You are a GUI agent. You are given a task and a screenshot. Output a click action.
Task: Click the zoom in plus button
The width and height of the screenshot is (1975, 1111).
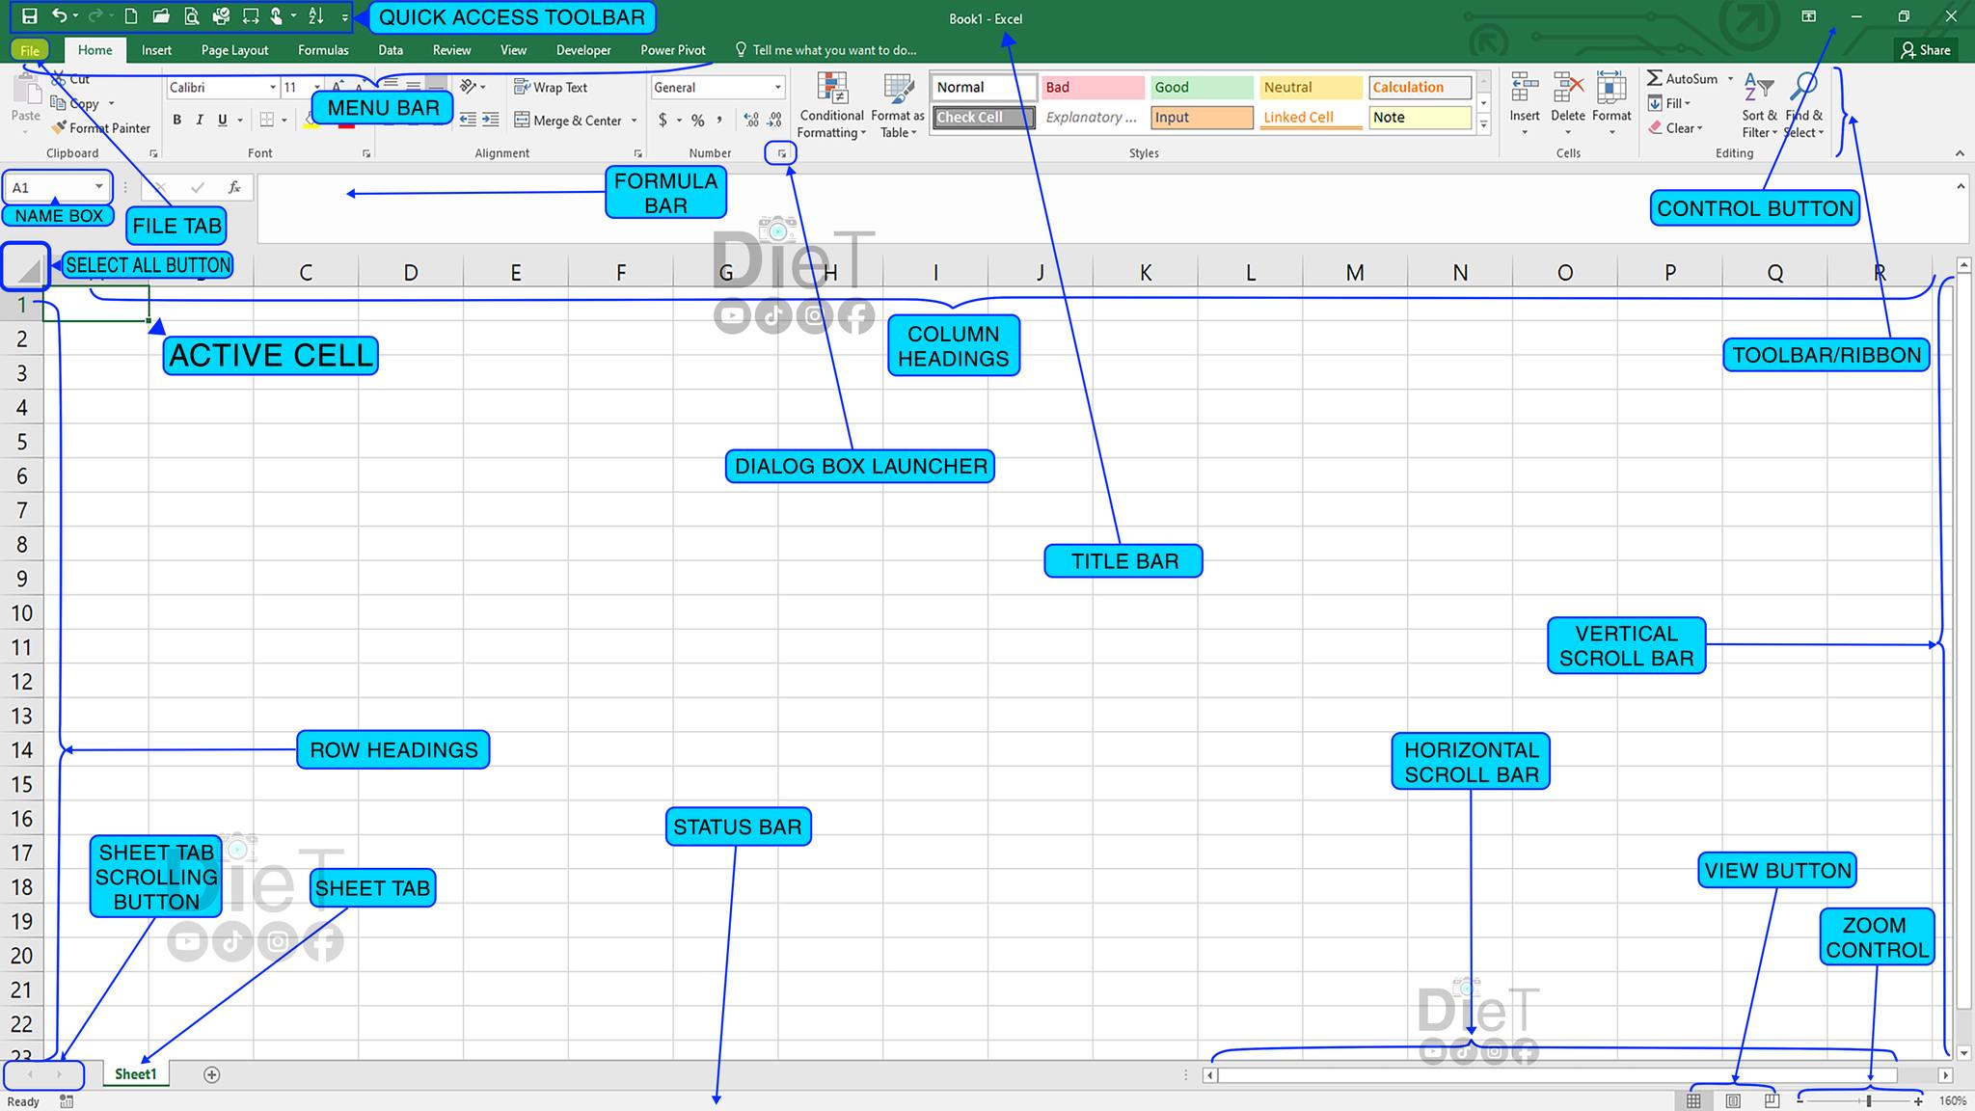(x=1918, y=1101)
